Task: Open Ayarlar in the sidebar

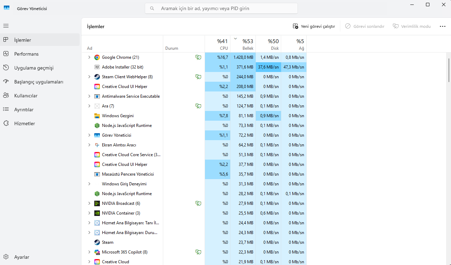Action: [x=40, y=257]
